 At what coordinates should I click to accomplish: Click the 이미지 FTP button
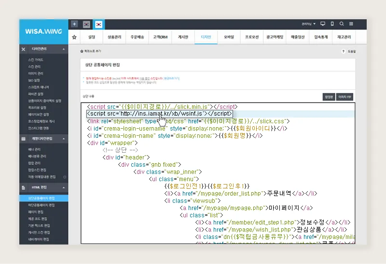(345, 97)
